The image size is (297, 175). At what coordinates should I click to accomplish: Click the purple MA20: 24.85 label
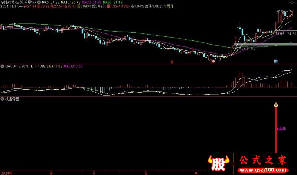(92, 3)
